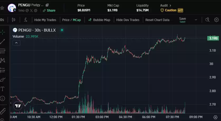Click the zoom-in tool at sidebar bottom
This screenshot has width=221, height=121.
click(x=3, y=120)
